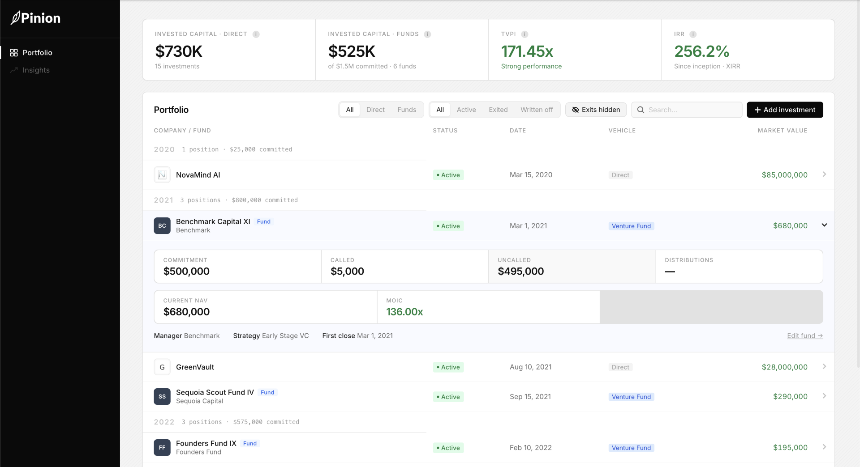This screenshot has height=467, width=860.
Task: Click the MOIC 136.00x value
Action: pyautogui.click(x=404, y=312)
